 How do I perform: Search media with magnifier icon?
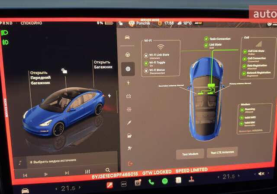click(x=108, y=170)
